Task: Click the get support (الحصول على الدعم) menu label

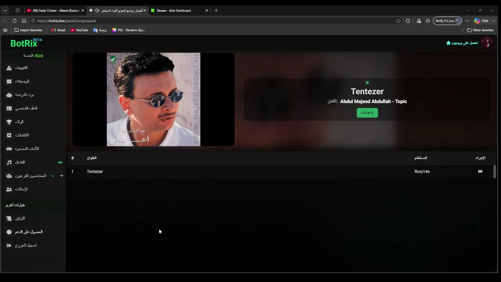Action: [29, 232]
